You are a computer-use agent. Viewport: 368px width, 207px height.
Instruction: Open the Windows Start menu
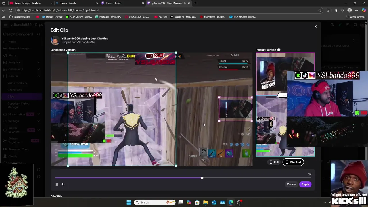pos(129,202)
